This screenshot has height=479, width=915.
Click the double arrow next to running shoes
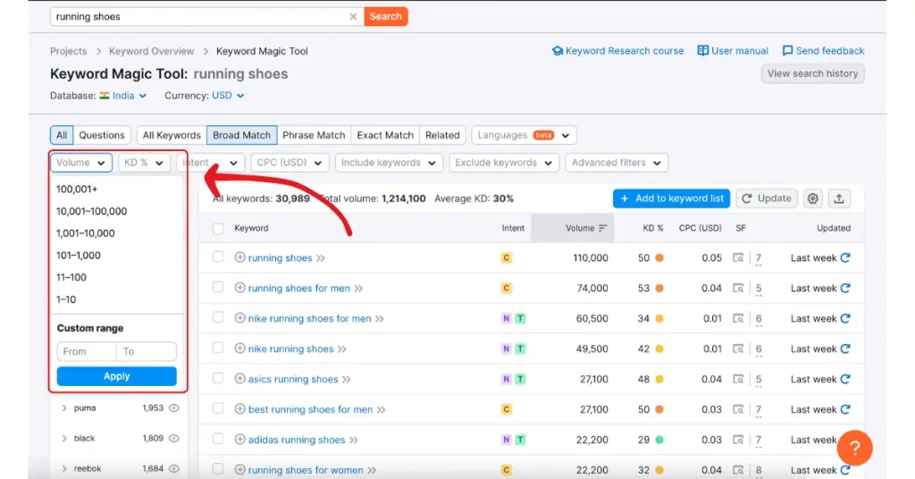point(321,258)
